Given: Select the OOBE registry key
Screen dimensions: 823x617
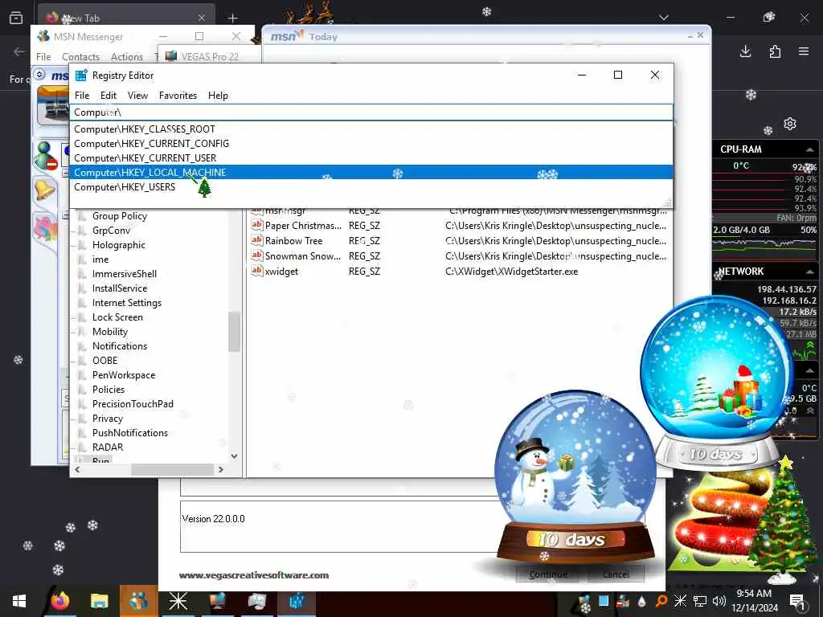Looking at the screenshot, I should click(105, 361).
